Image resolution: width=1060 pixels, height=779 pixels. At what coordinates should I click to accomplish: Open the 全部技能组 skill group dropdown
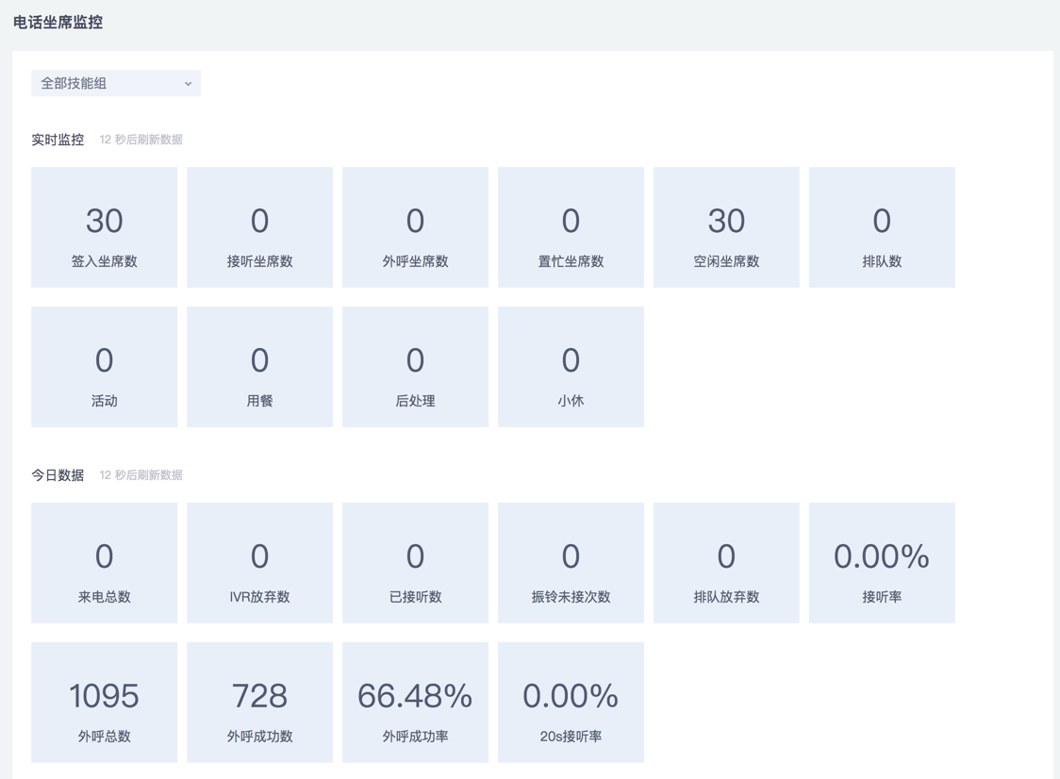click(115, 83)
